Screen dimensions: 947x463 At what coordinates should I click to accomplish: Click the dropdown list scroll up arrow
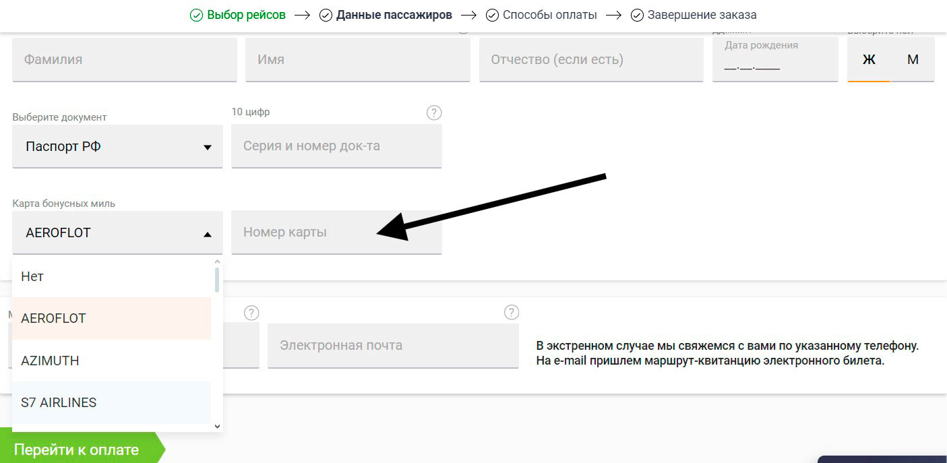(217, 261)
